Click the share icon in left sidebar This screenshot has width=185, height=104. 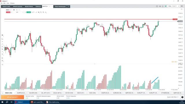[2, 64]
